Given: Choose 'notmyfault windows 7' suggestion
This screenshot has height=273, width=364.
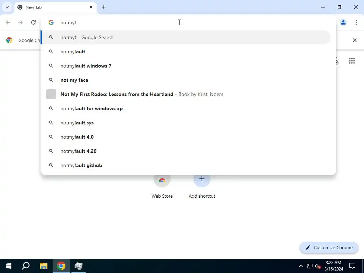Looking at the screenshot, I should coord(186,66).
